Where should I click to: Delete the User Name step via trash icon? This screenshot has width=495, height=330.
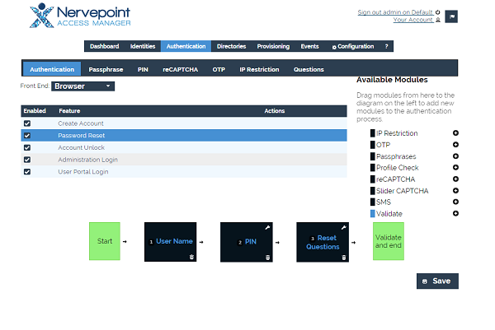coord(191,257)
